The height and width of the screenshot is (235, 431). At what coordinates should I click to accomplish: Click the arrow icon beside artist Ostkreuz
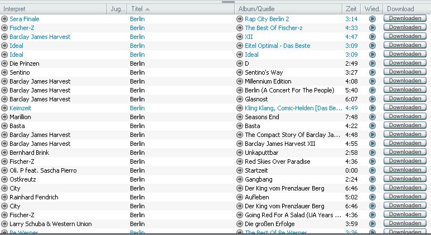point(4,179)
